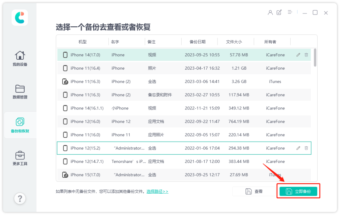Open 我的设备 home sidebar item

[x=20, y=58]
